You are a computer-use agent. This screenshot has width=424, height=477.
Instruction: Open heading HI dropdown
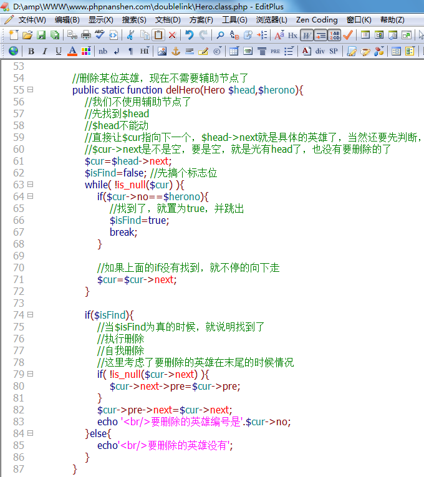click(x=145, y=51)
